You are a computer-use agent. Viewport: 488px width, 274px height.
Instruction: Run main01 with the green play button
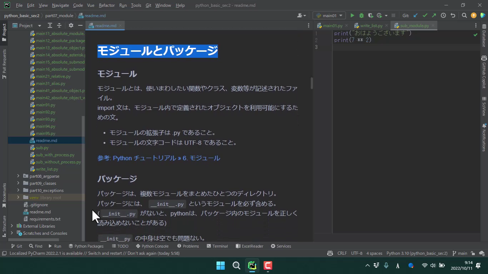[x=352, y=16]
